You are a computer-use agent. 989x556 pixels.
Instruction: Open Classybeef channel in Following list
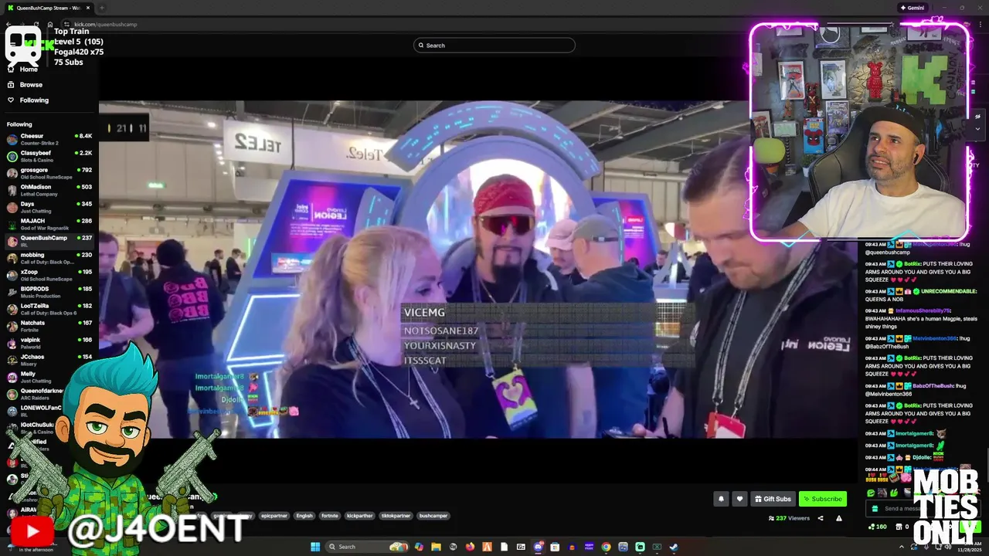[x=49, y=156]
